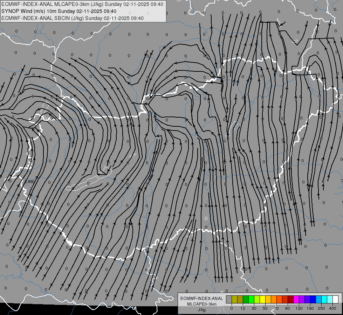Click the MLCAPE0-3km legend label
Image resolution: width=343 pixels, height=315 pixels.
tap(202, 304)
